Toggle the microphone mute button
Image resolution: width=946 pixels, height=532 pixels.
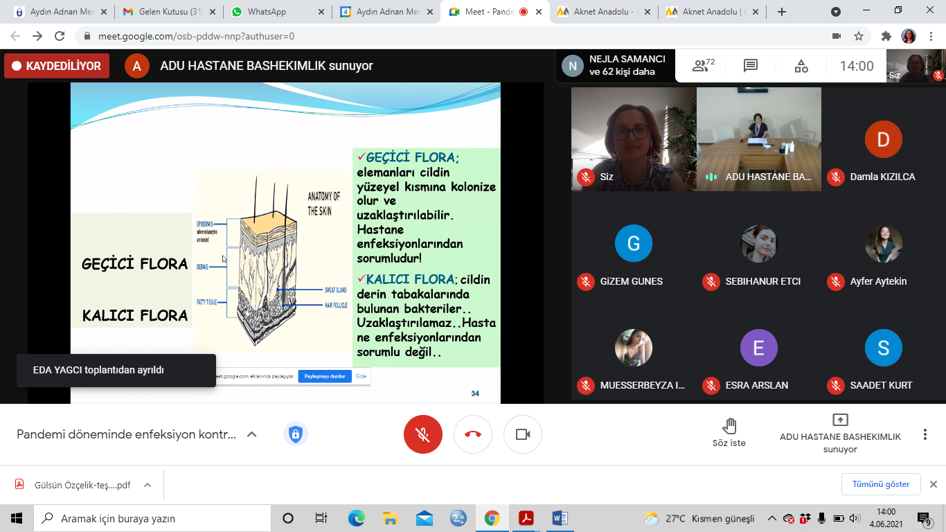(422, 434)
